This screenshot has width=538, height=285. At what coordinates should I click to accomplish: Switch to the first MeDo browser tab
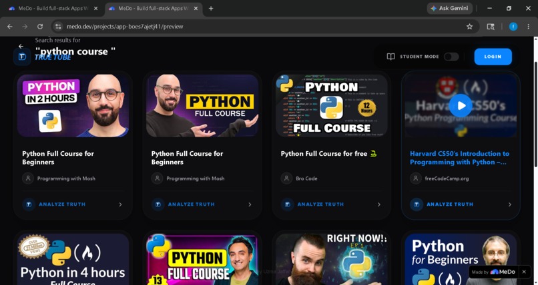(x=53, y=8)
